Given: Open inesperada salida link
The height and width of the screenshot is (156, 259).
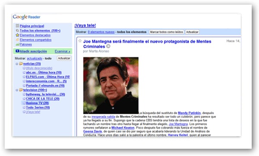Looking at the screenshot, I should point(103,117).
